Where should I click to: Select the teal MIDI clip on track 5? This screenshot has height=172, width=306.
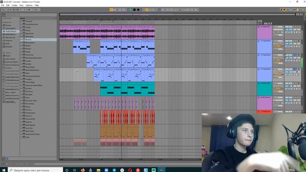point(128,89)
